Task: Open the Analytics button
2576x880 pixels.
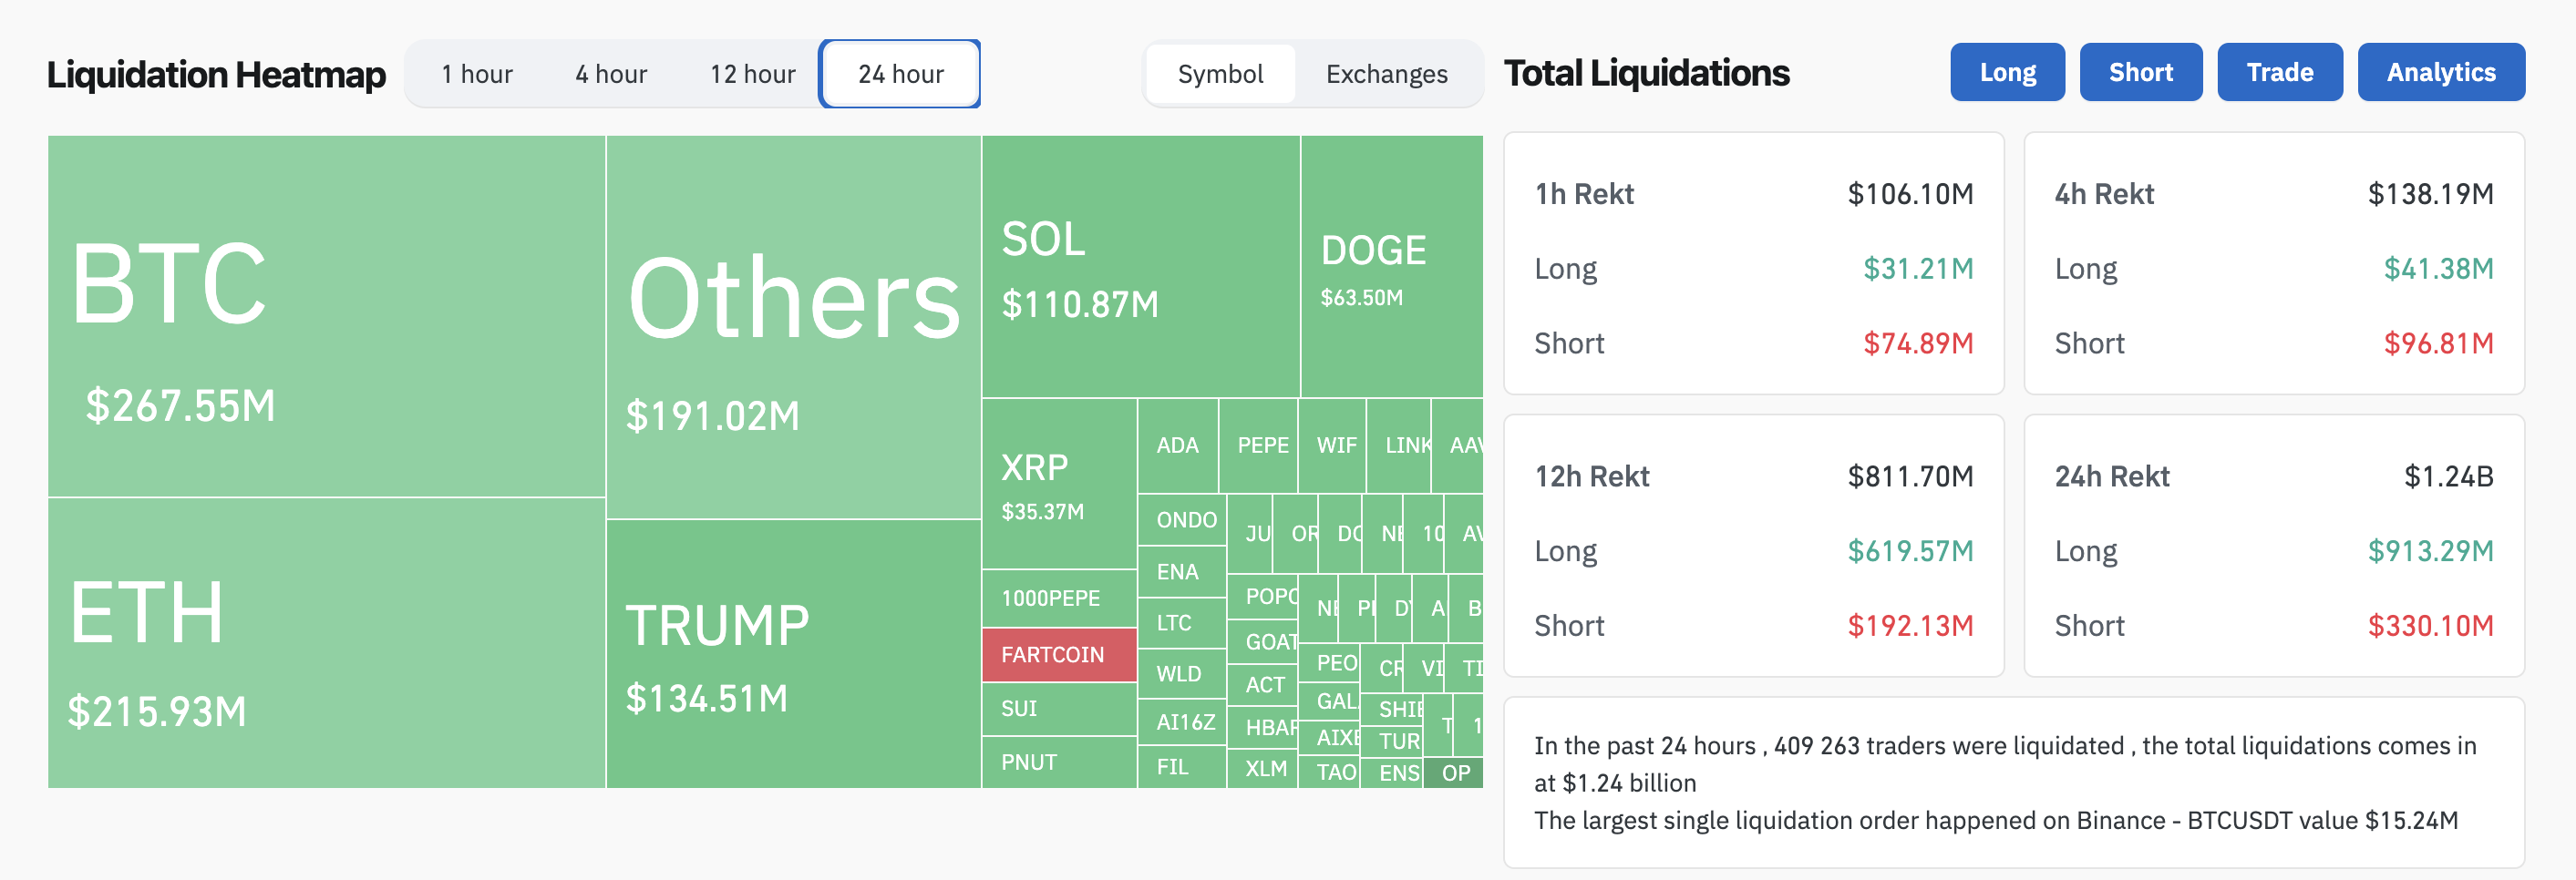Action: click(x=2440, y=72)
